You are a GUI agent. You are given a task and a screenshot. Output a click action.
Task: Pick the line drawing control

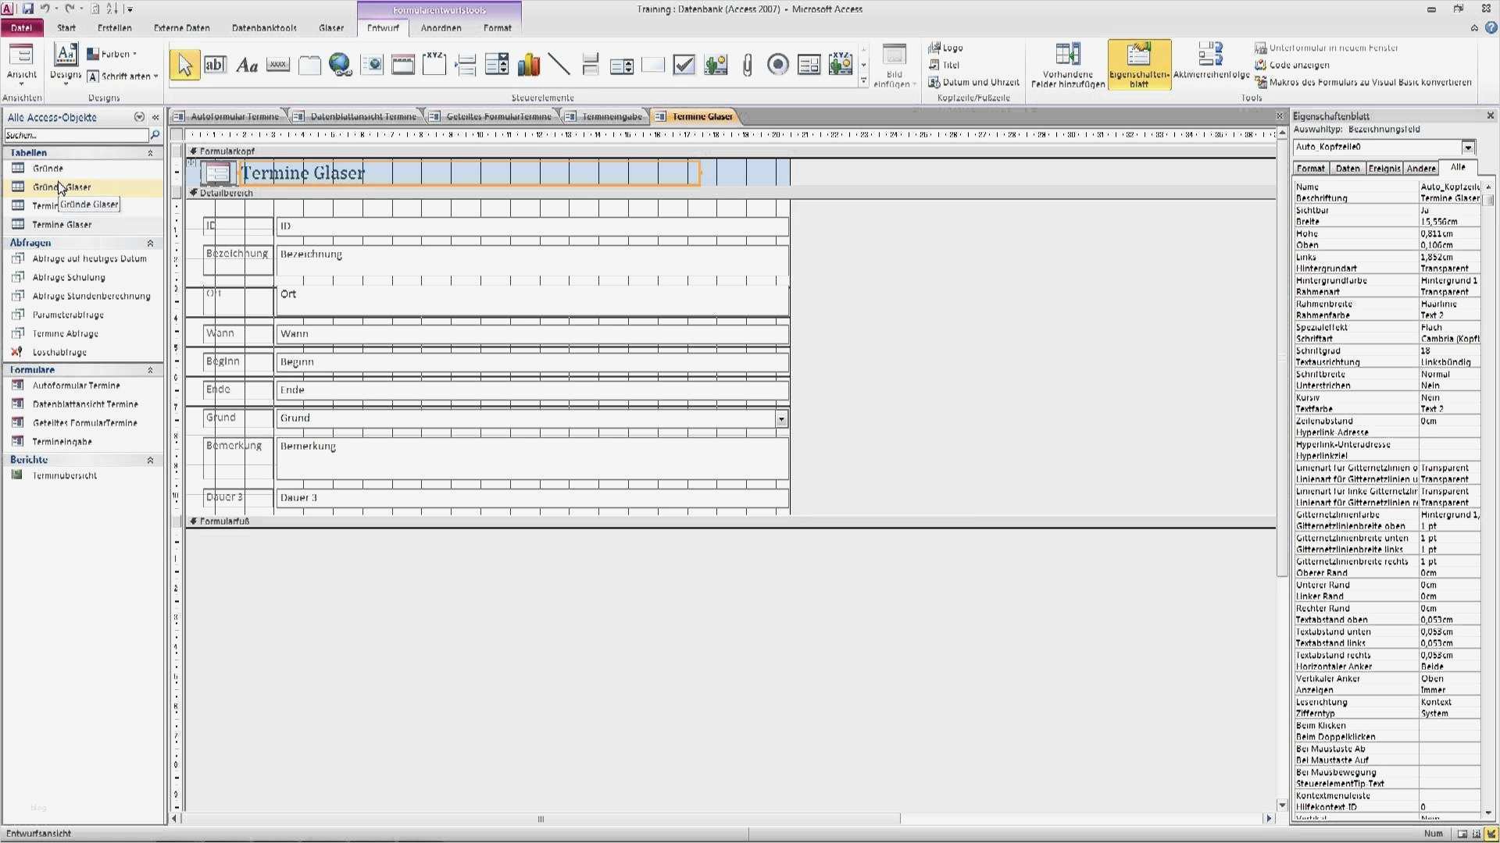click(x=559, y=65)
